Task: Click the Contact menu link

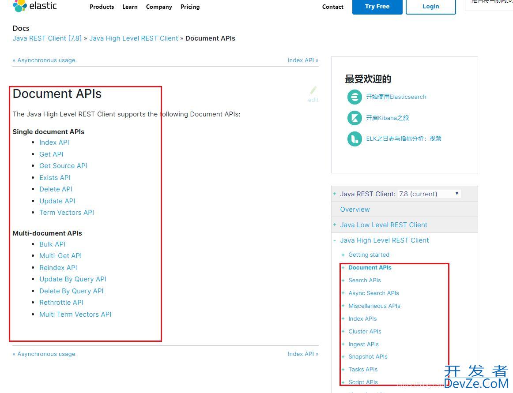Action: point(333,7)
